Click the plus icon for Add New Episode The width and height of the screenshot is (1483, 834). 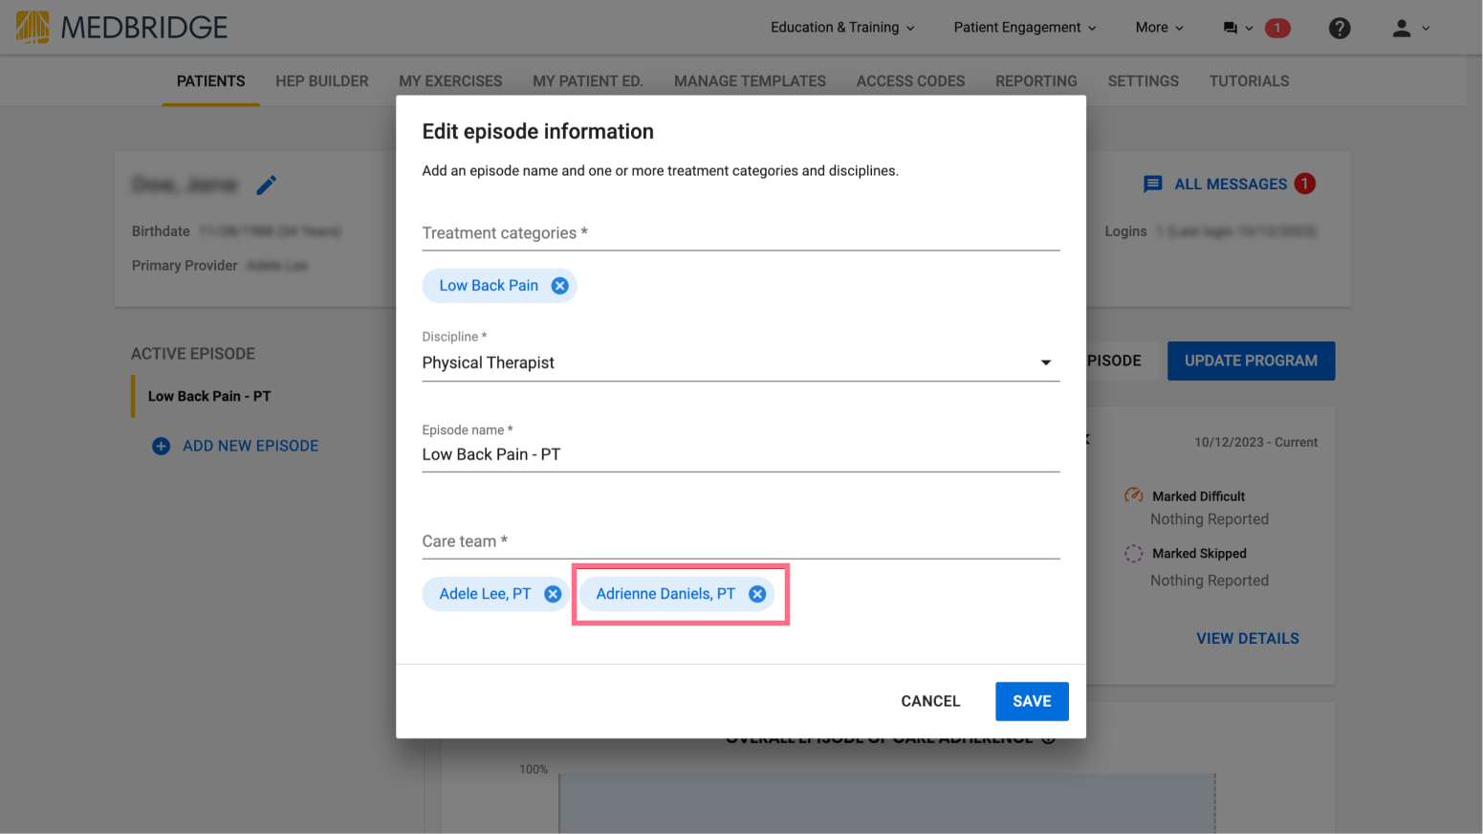click(162, 446)
